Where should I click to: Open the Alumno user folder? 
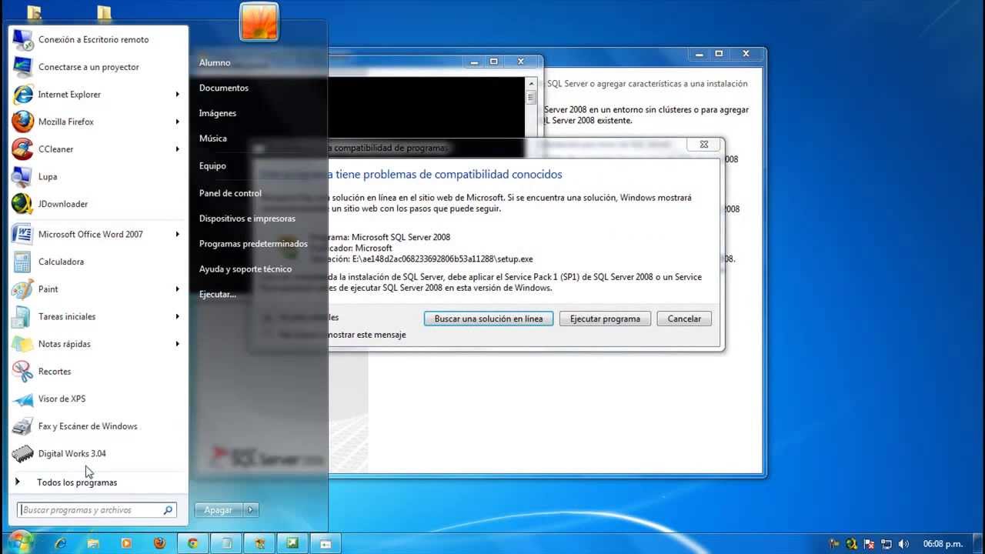215,62
